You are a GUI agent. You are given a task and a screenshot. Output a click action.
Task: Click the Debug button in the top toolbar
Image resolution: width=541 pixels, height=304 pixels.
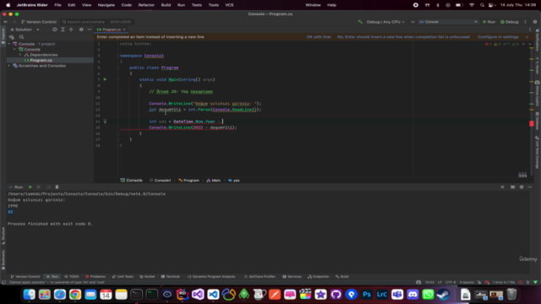coord(509,22)
